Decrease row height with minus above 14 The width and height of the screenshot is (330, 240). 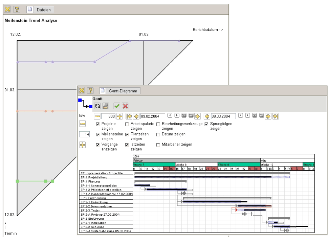82,124
